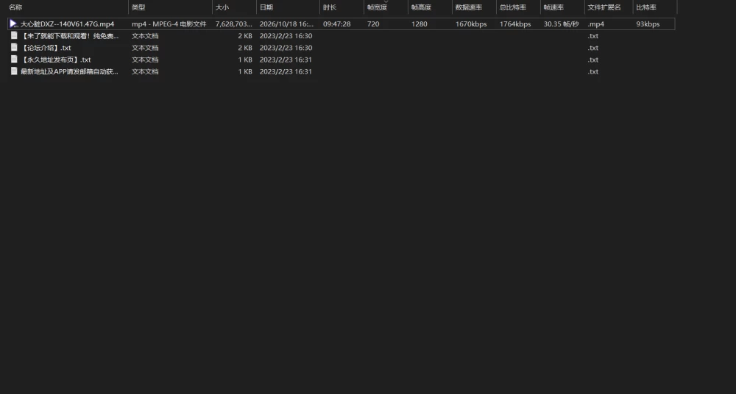Click the frame width value 720

pyautogui.click(x=373, y=24)
